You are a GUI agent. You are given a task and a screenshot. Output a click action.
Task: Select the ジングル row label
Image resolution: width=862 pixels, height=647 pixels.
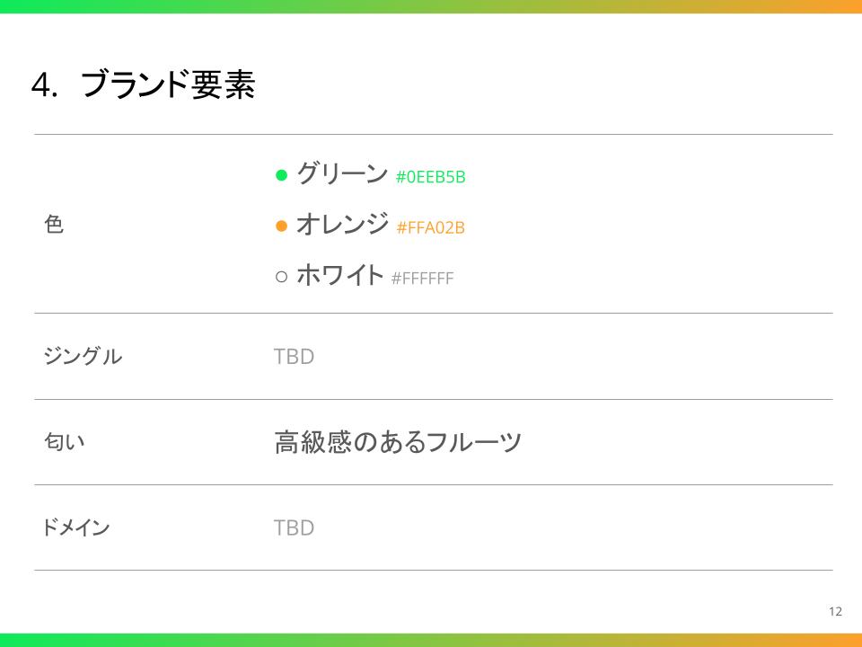click(x=82, y=357)
